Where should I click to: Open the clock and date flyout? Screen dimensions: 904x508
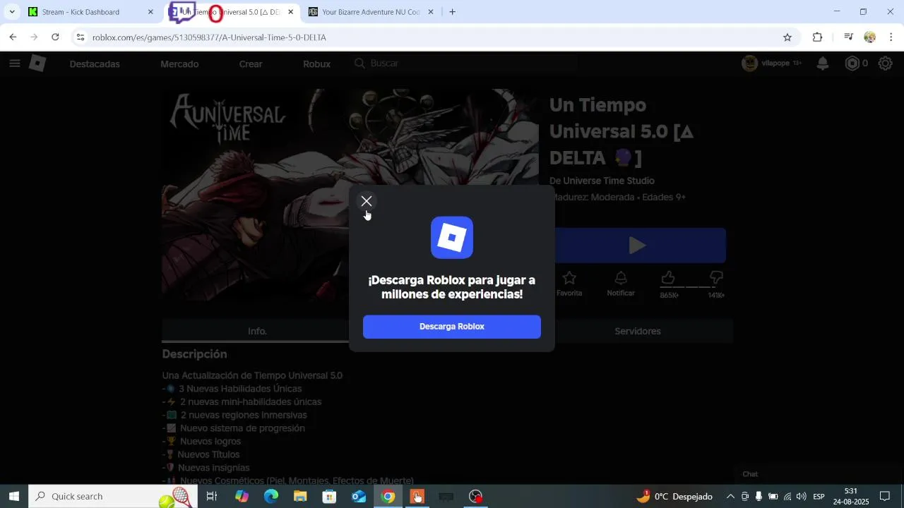pyautogui.click(x=850, y=497)
